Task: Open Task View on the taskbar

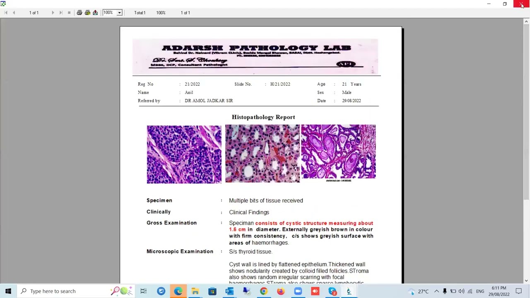Action: [143, 291]
